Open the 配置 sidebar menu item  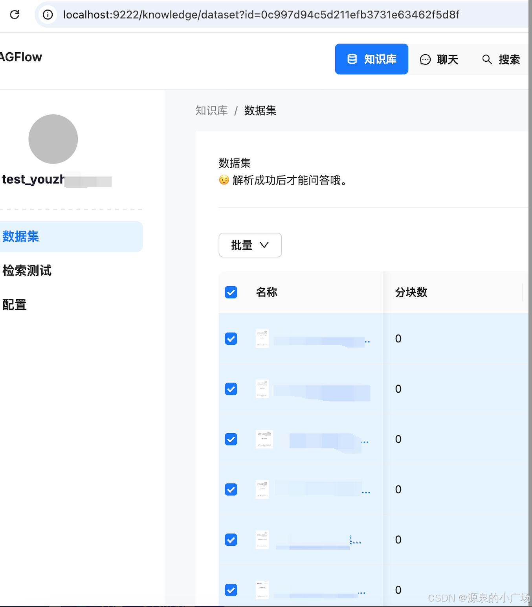click(15, 305)
